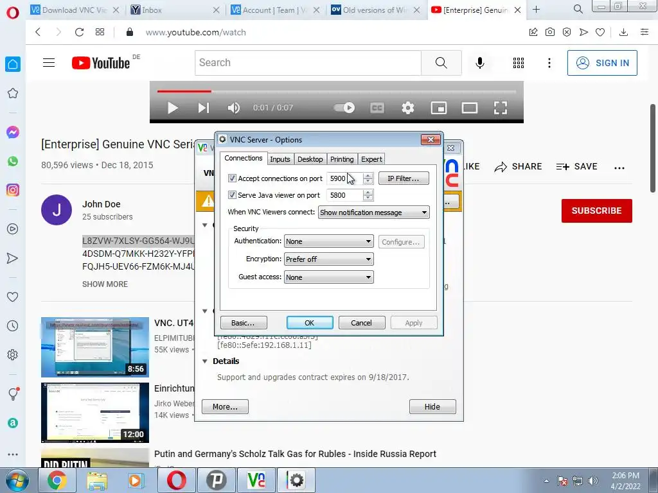Open Windows Start button

(16, 480)
